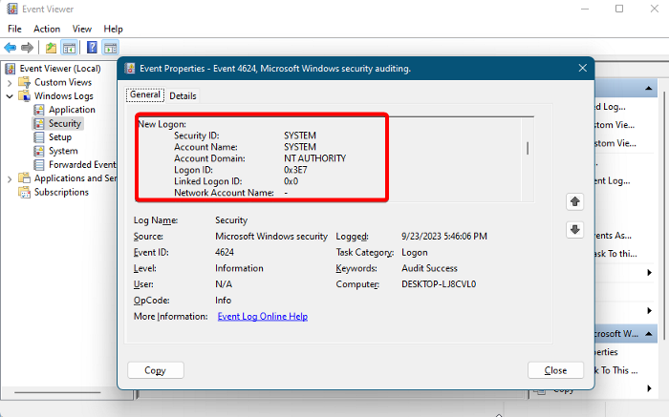Image resolution: width=669 pixels, height=417 pixels.
Task: Click the User value N/A
Action: point(224,284)
